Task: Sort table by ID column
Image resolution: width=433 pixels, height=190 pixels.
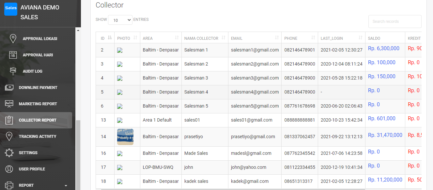Action: pos(110,38)
